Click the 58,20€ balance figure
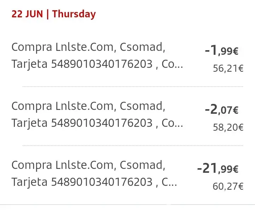 [x=228, y=127]
